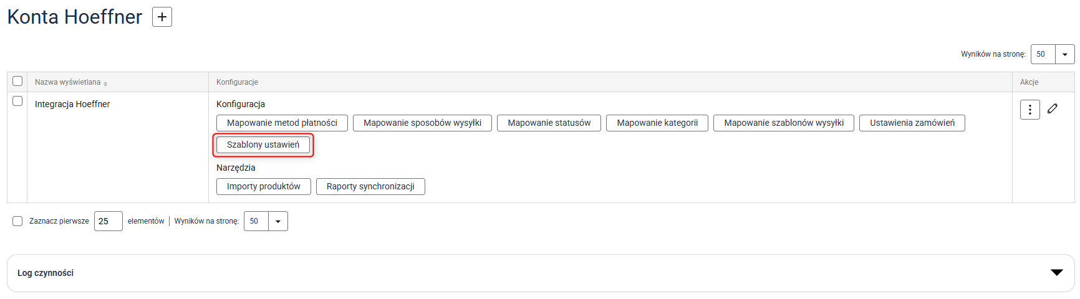Open top Wyników na stronę dropdown

1064,54
